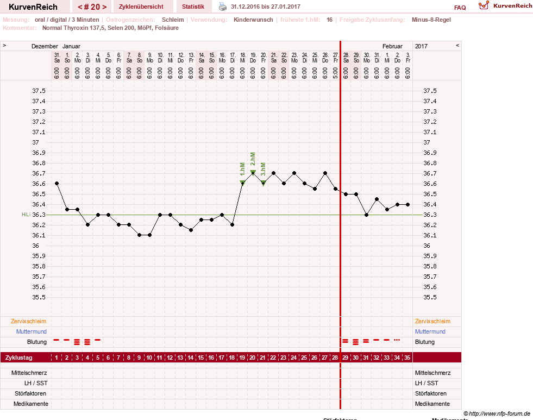Click the Zyklustag row label
The width and height of the screenshot is (533, 420).
pyautogui.click(x=18, y=358)
